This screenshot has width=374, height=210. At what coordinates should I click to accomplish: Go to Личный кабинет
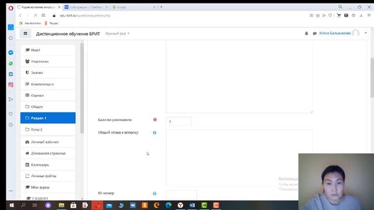(48, 142)
